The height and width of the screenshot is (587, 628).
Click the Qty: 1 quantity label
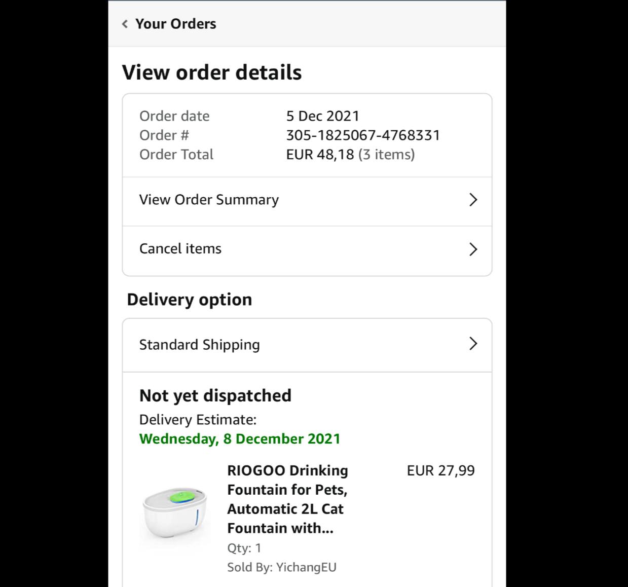[244, 548]
